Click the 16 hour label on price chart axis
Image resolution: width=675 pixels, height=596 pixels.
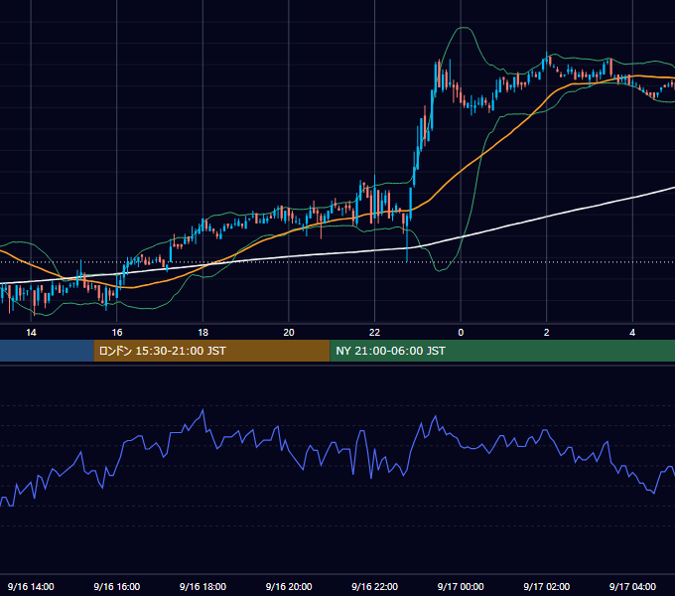[x=117, y=333]
